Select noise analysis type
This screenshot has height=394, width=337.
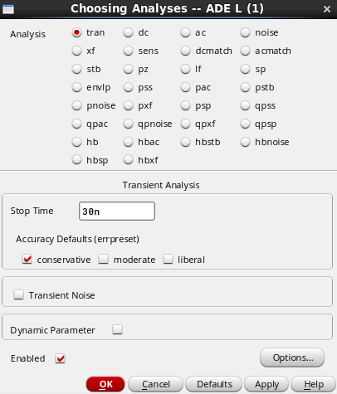(246, 32)
